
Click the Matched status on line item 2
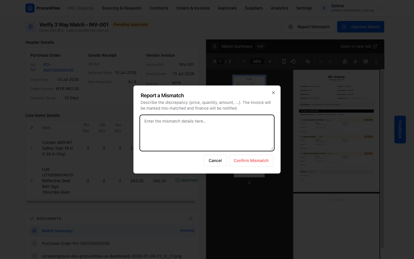[187, 180]
